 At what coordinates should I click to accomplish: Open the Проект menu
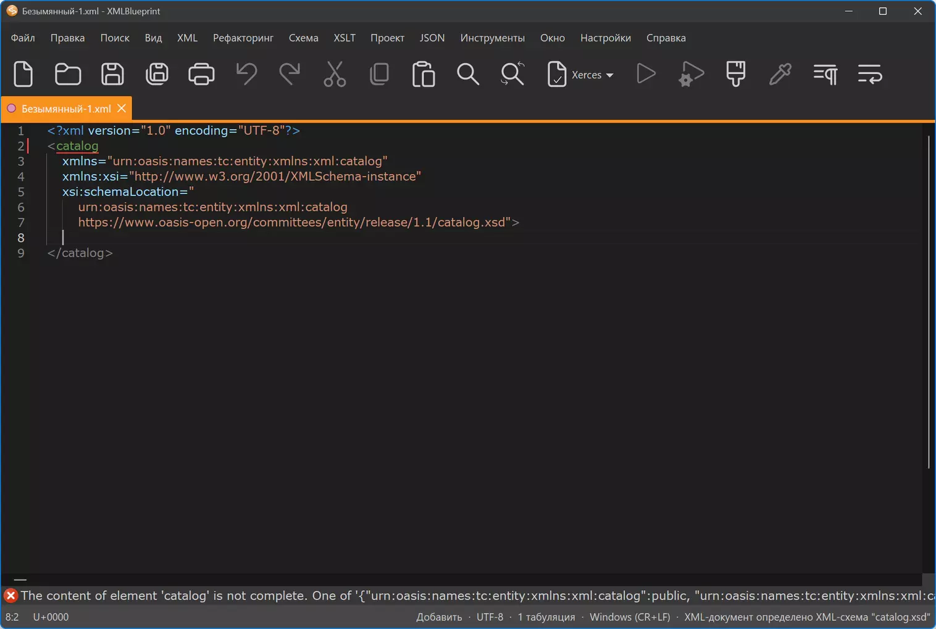387,38
